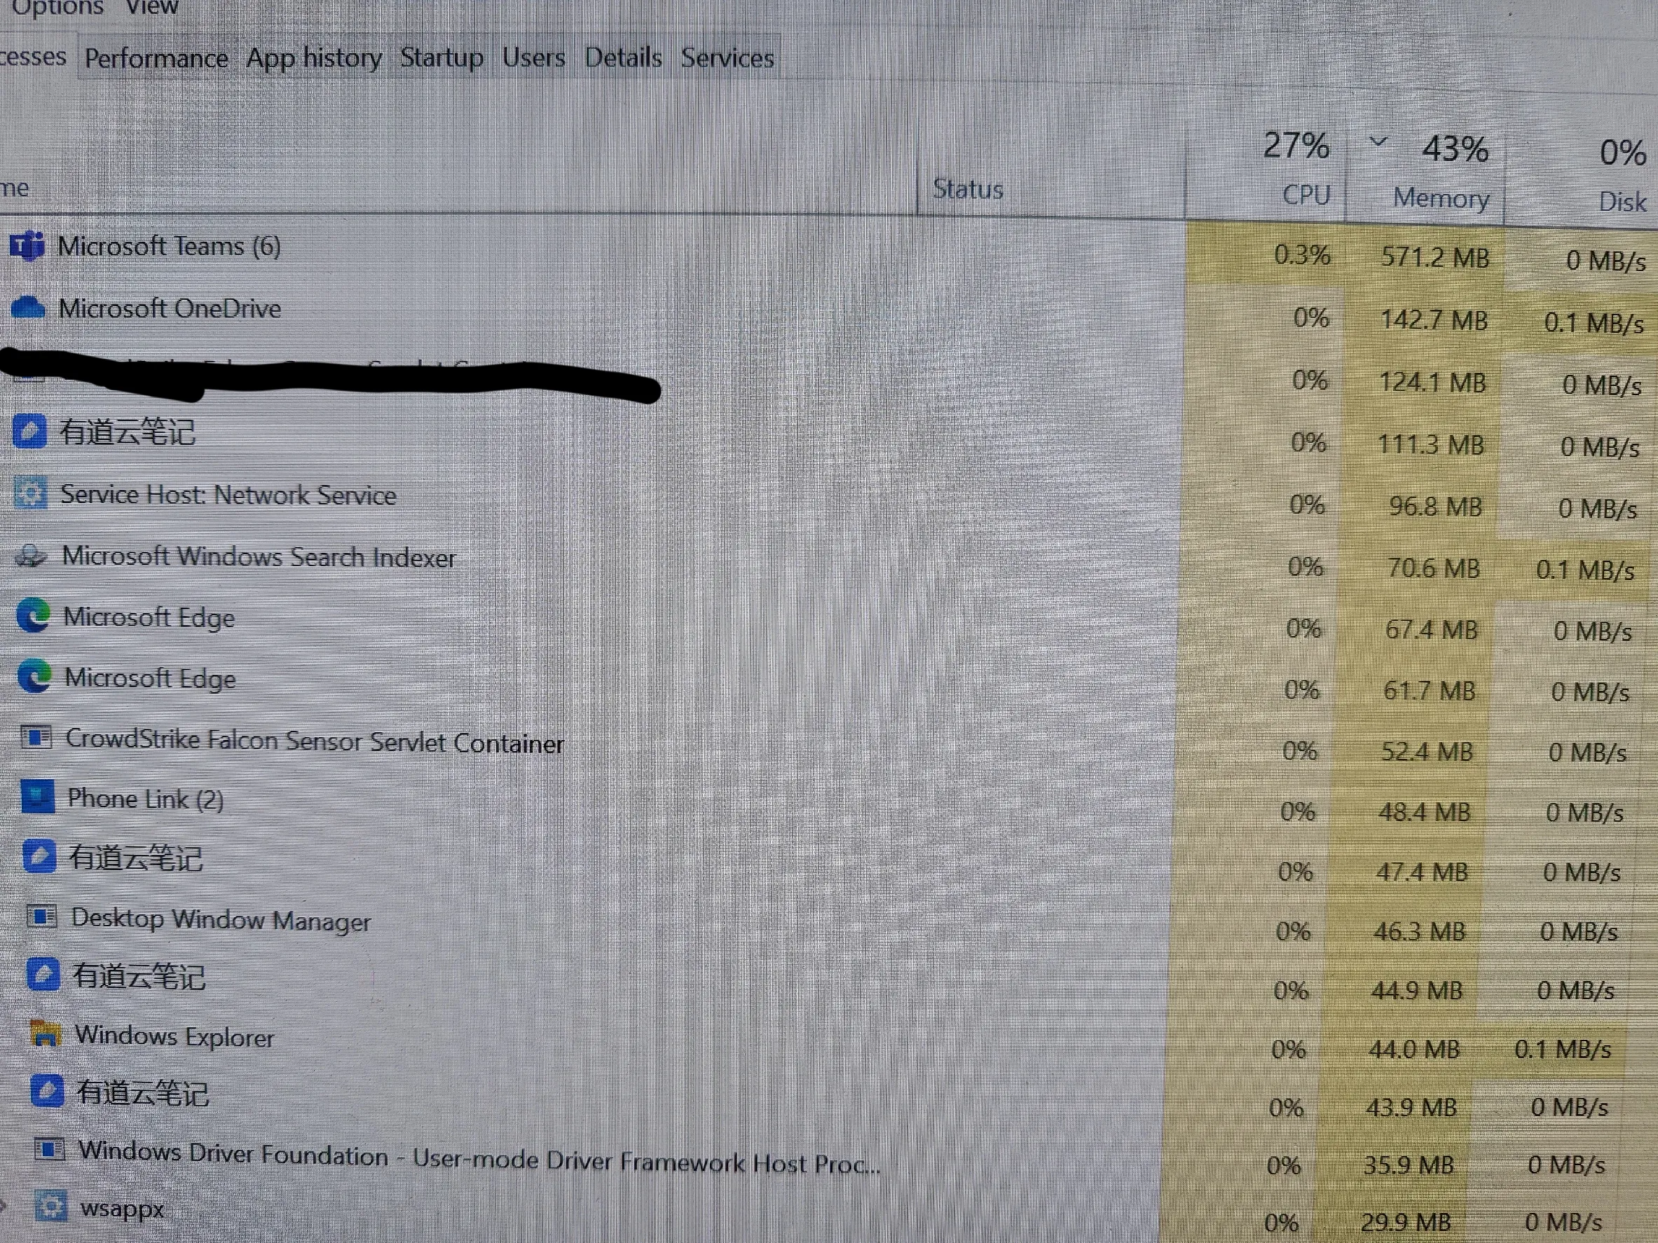Click the 有道云笔记 icon in the 44.9 MB row
This screenshot has height=1243, width=1658.
(x=43, y=974)
